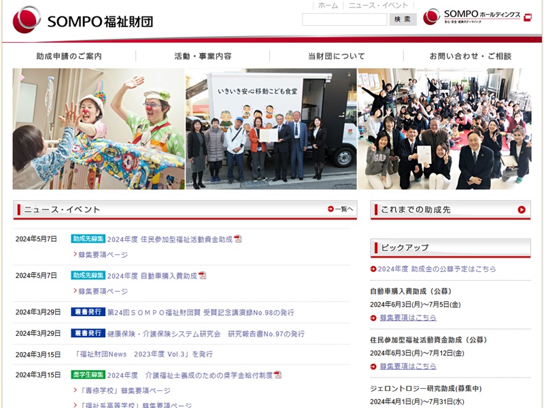Open 2024年度 自動車購入費助成 news link
This screenshot has height=408, width=544.
[152, 276]
